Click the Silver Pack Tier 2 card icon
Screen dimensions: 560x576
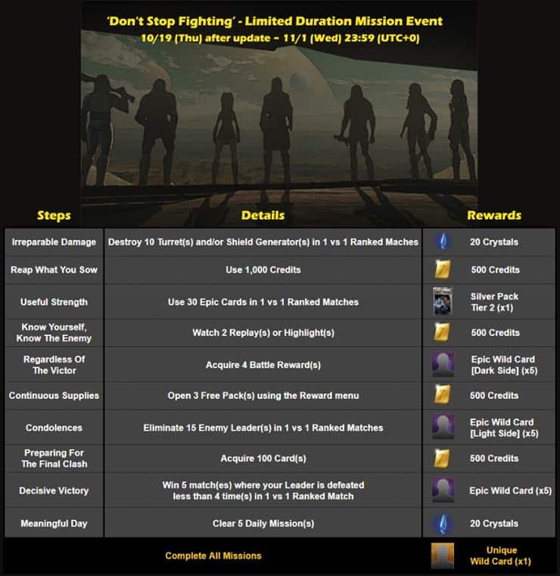tap(442, 301)
